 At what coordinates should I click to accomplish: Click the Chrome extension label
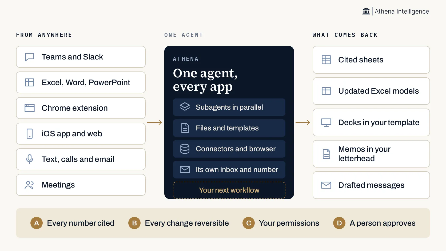(x=75, y=108)
